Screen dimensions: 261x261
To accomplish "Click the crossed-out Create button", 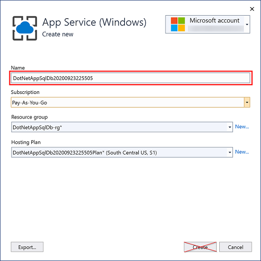I will point(200,247).
